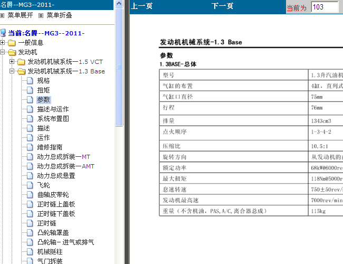The image size is (343, 264).
Task: Click the sidebar vertical scrollbar thumb
Action: [119, 67]
